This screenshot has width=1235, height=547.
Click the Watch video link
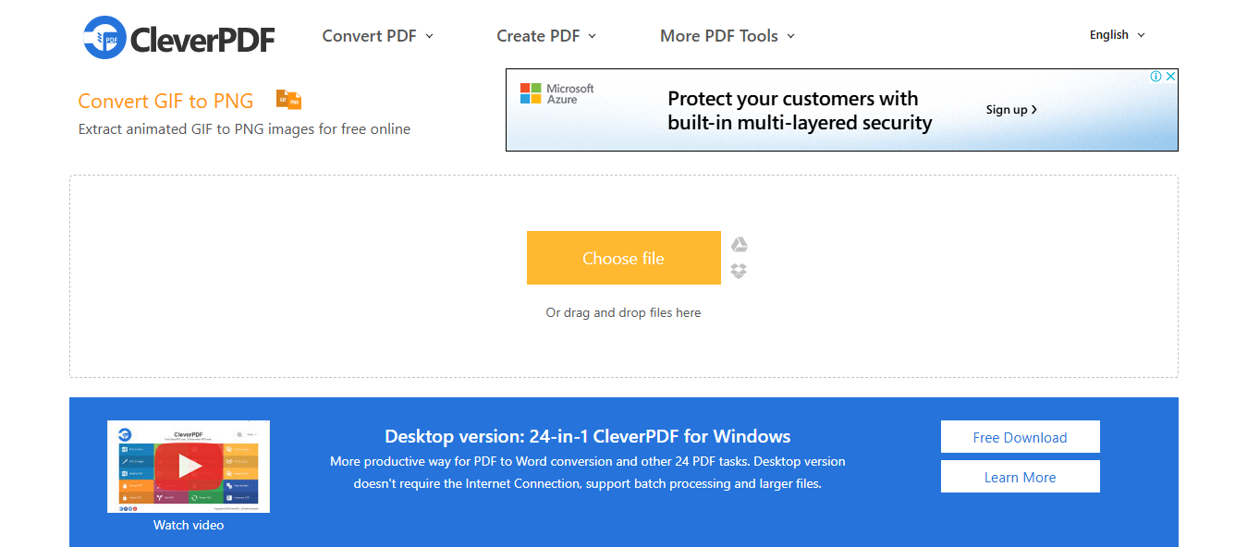(x=189, y=525)
